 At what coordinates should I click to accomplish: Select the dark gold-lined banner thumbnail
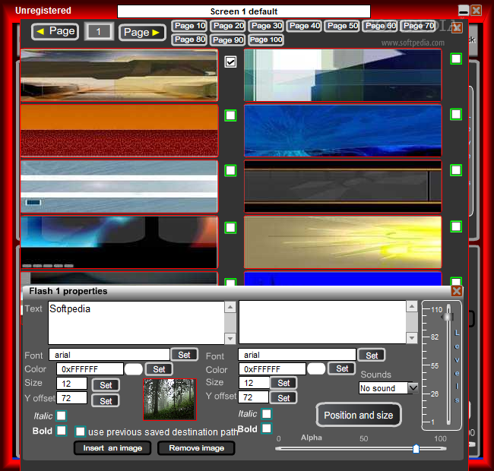(343, 187)
